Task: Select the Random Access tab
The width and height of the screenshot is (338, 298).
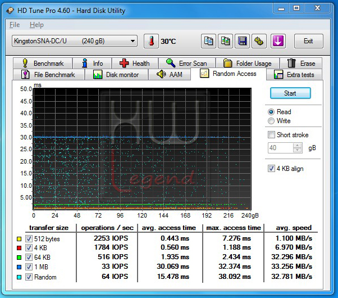Action: (x=229, y=74)
